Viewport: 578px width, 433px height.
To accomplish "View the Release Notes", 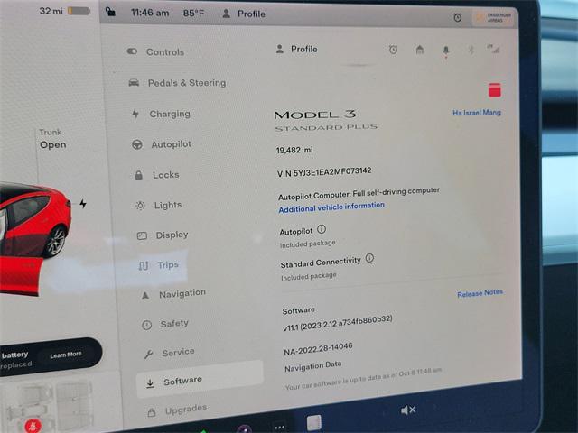I will pyautogui.click(x=480, y=293).
